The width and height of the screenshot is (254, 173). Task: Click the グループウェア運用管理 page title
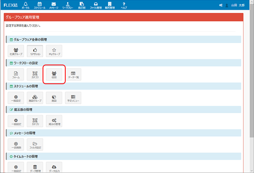click(x=23, y=17)
